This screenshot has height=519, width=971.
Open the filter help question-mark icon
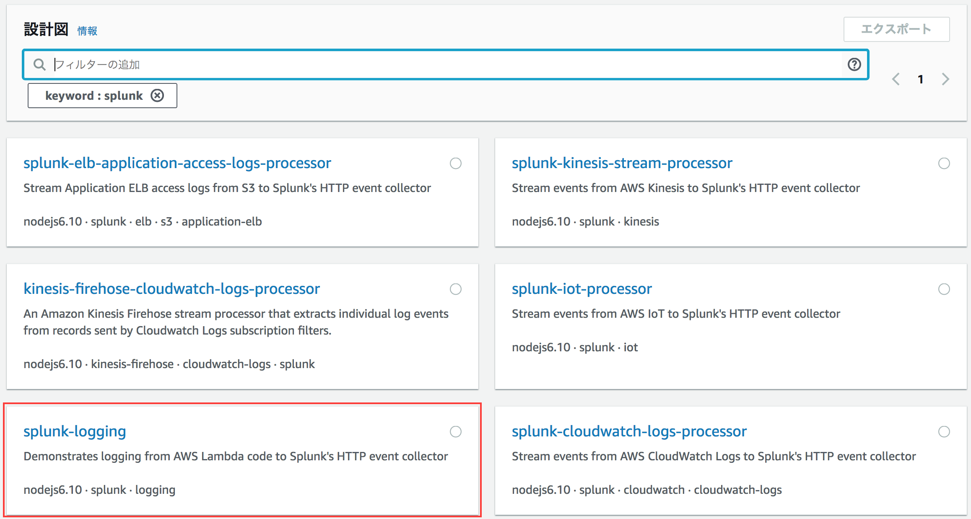(854, 65)
